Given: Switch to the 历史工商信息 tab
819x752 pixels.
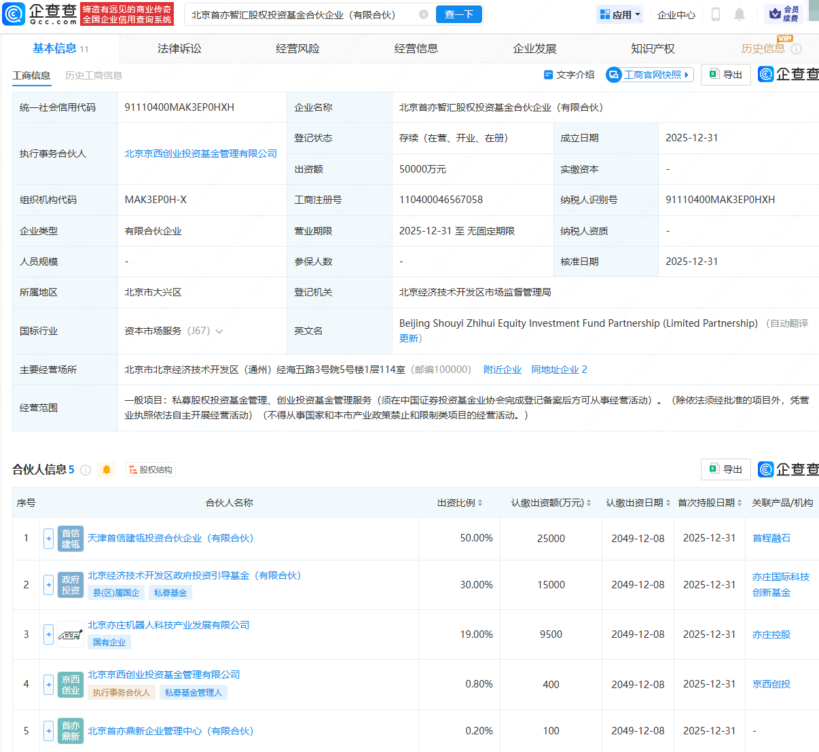Looking at the screenshot, I should 94,75.
